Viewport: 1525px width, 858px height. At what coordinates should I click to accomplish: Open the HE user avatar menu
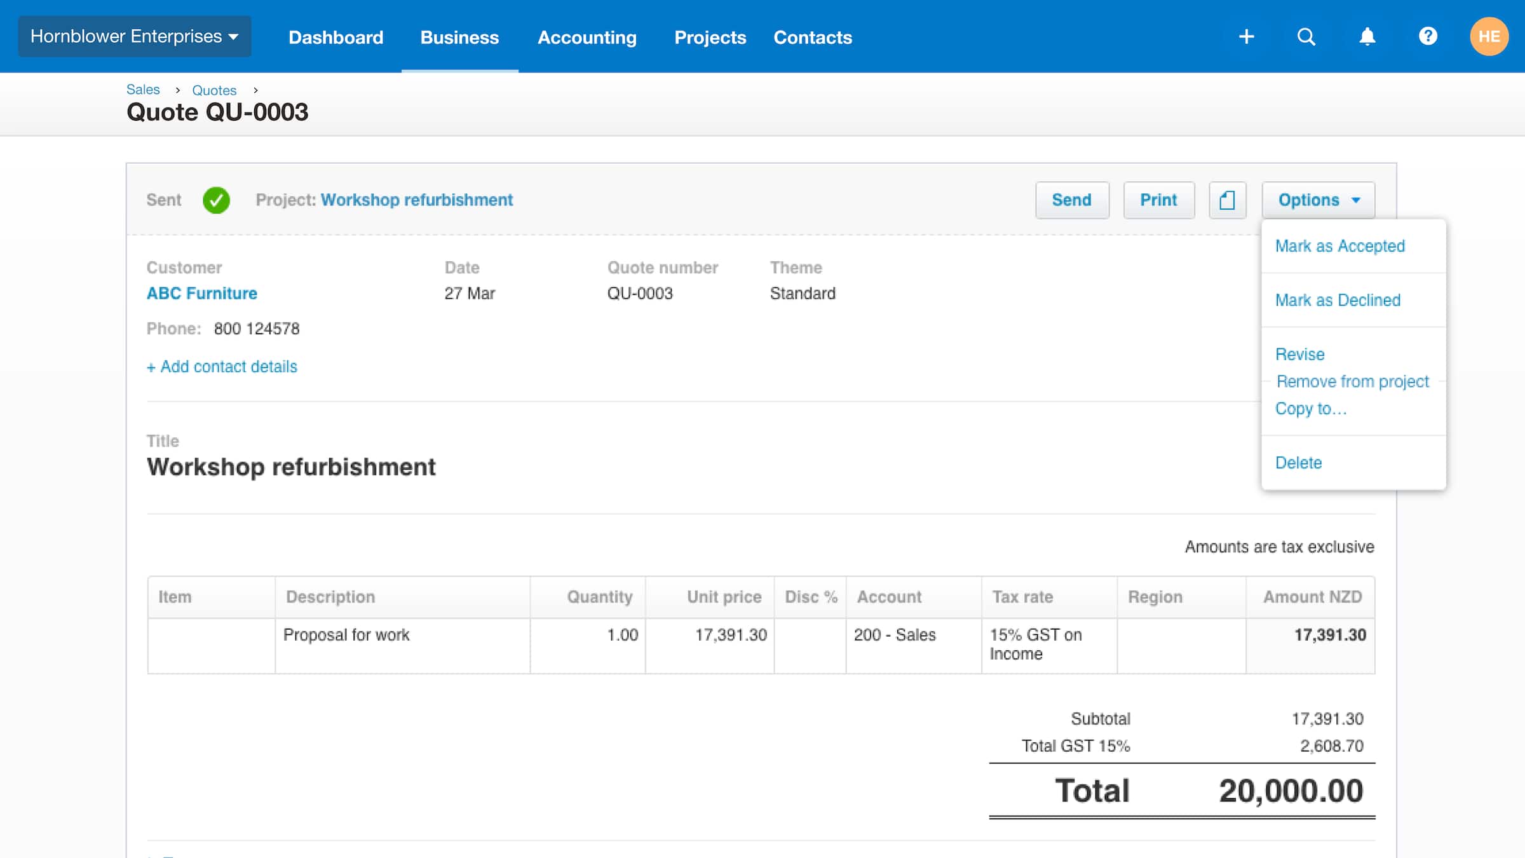[x=1489, y=36]
